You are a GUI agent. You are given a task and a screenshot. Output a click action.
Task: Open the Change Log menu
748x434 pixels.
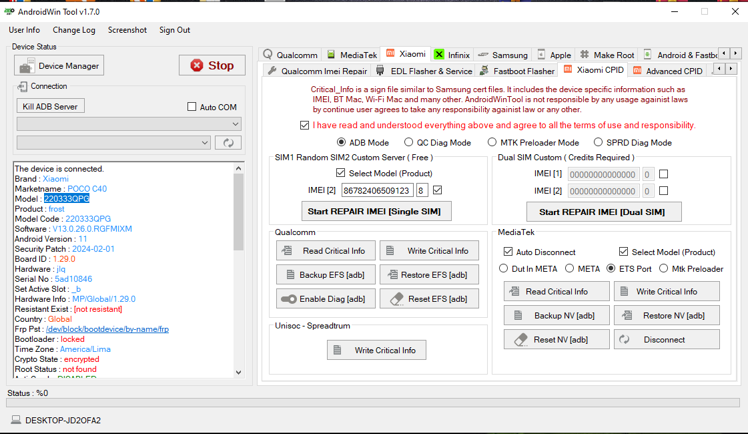[74, 30]
